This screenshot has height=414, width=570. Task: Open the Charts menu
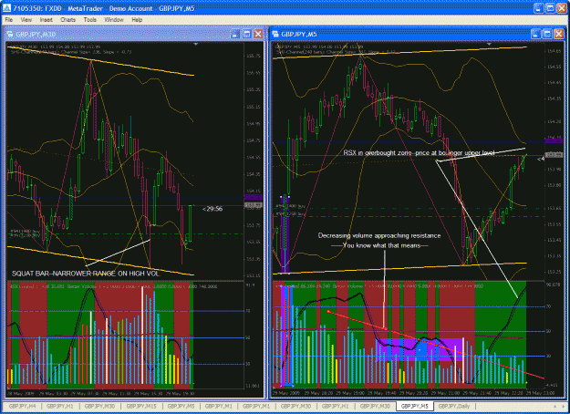pyautogui.click(x=68, y=20)
